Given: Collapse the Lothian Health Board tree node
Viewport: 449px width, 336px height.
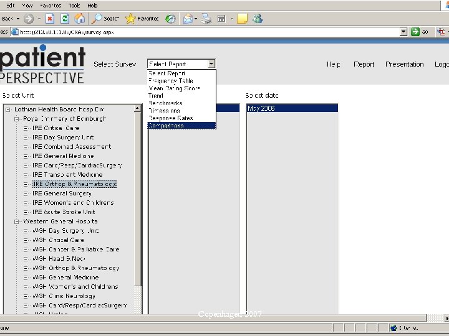Looking at the screenshot, I should click(x=8, y=110).
